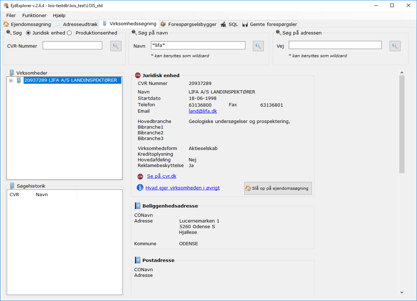This screenshot has height=301, width=417.
Task: Click the Navn search magnifier button
Action: 258,46
